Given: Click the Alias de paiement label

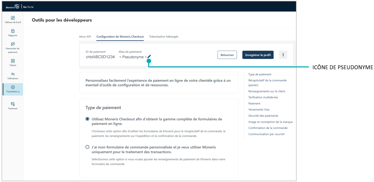Looking at the screenshot, I should pos(130,52).
